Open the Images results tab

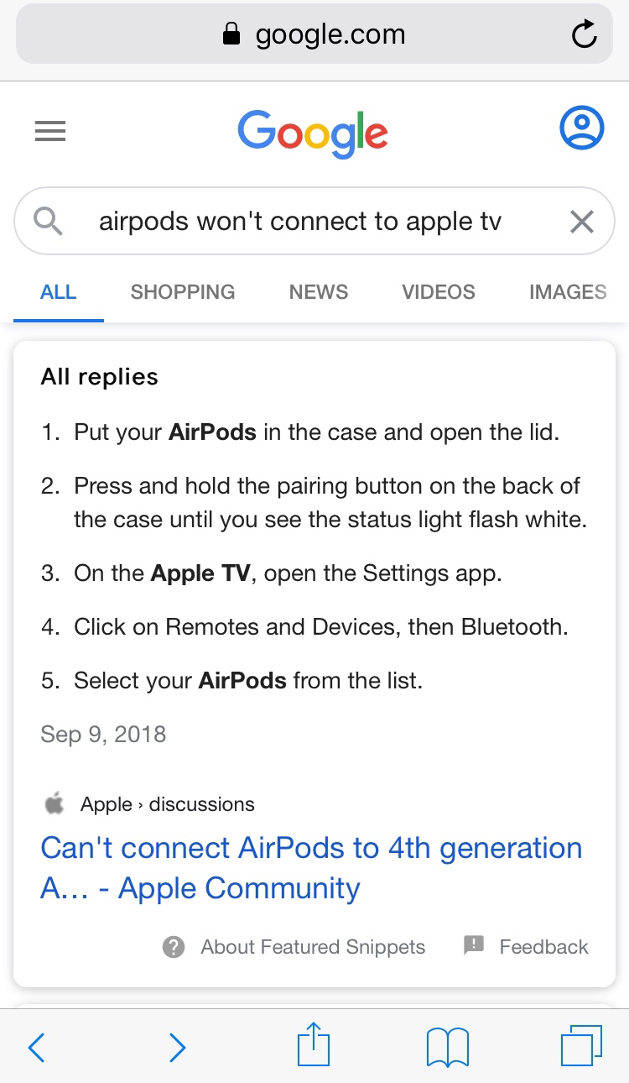[x=568, y=292]
